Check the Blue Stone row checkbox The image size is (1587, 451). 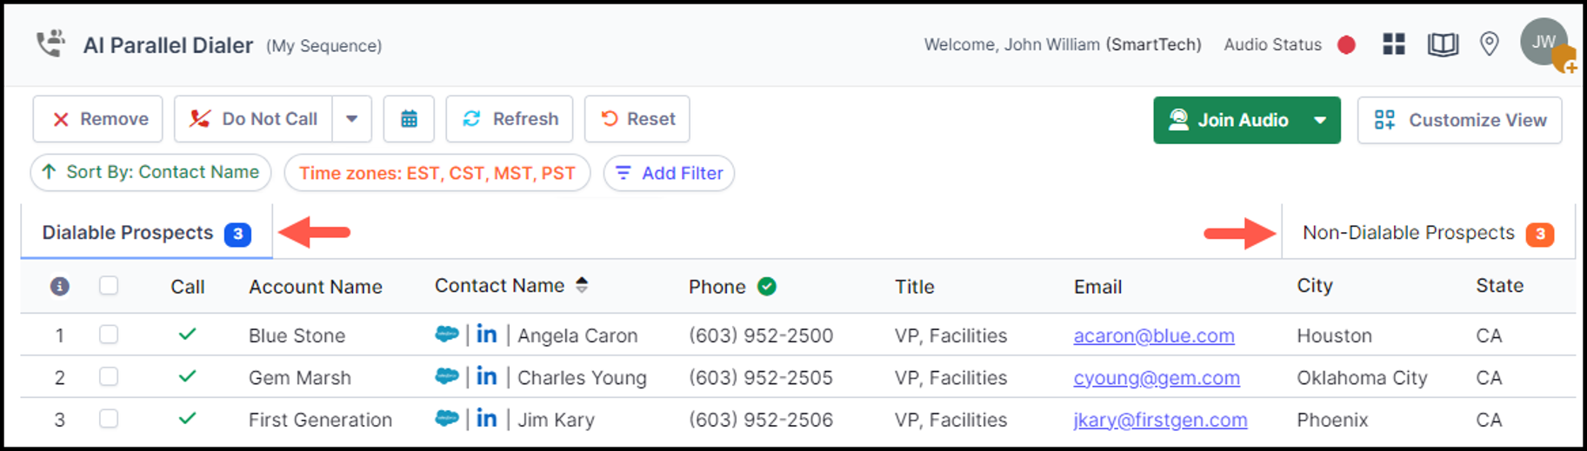point(109,335)
